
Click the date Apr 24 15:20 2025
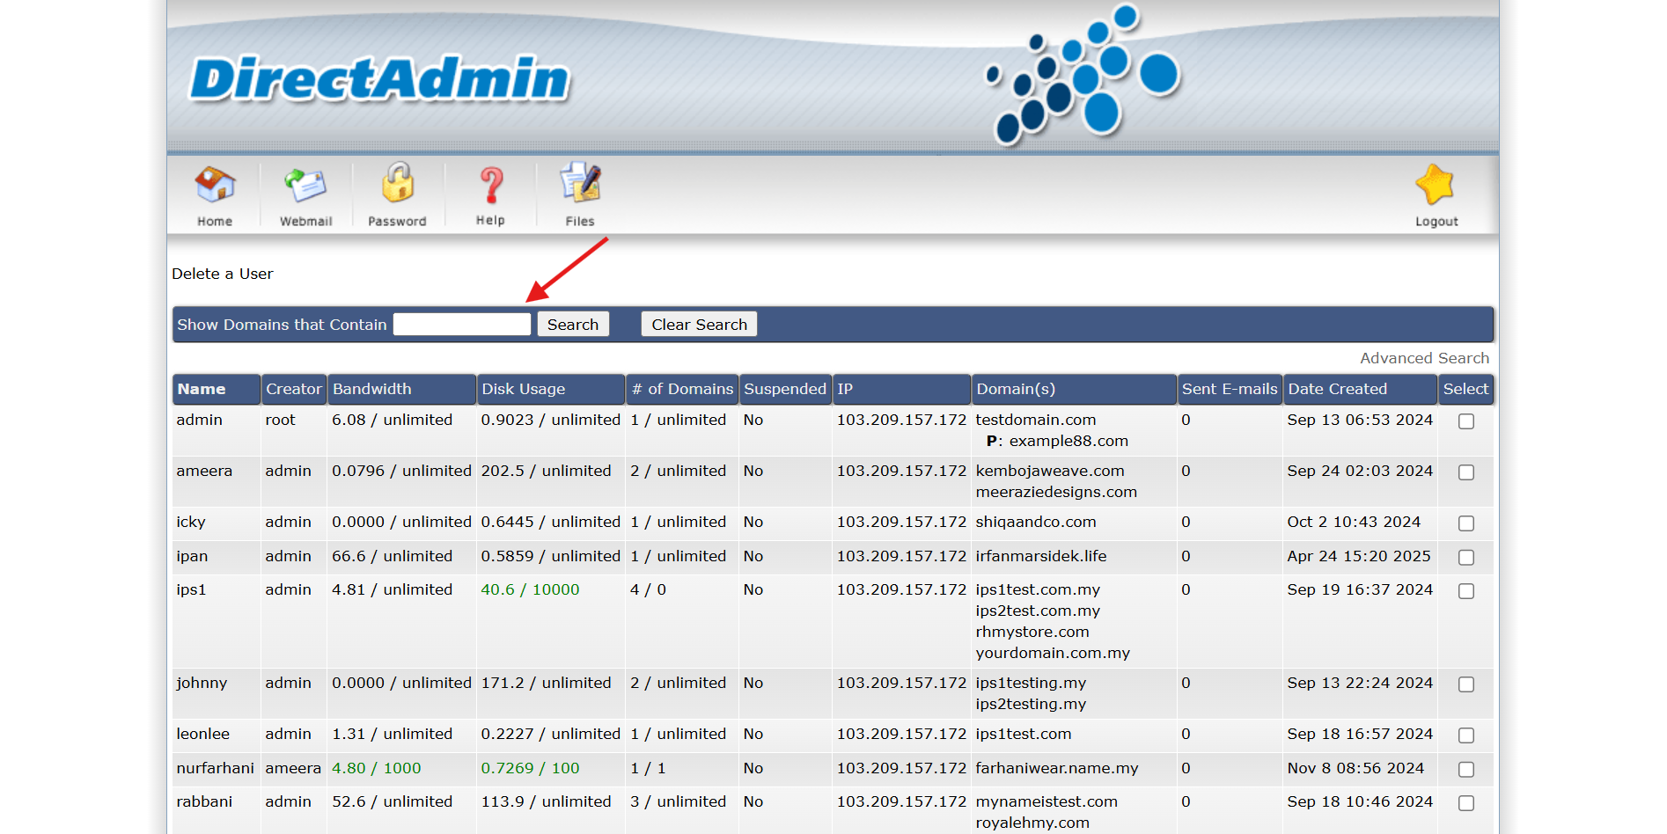[1359, 556]
